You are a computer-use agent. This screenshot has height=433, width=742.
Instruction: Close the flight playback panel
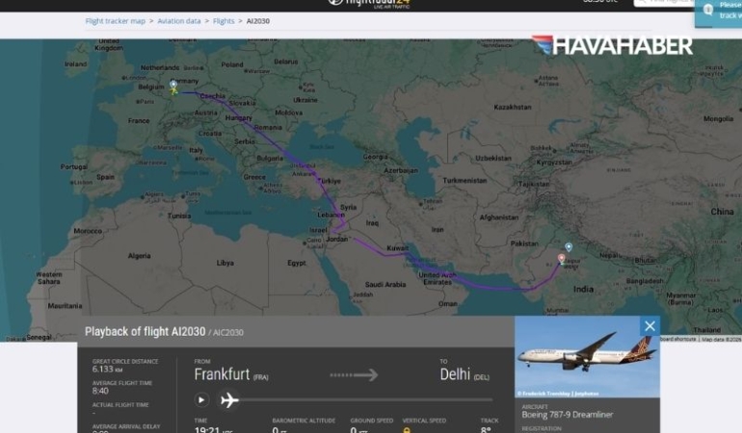pyautogui.click(x=649, y=325)
